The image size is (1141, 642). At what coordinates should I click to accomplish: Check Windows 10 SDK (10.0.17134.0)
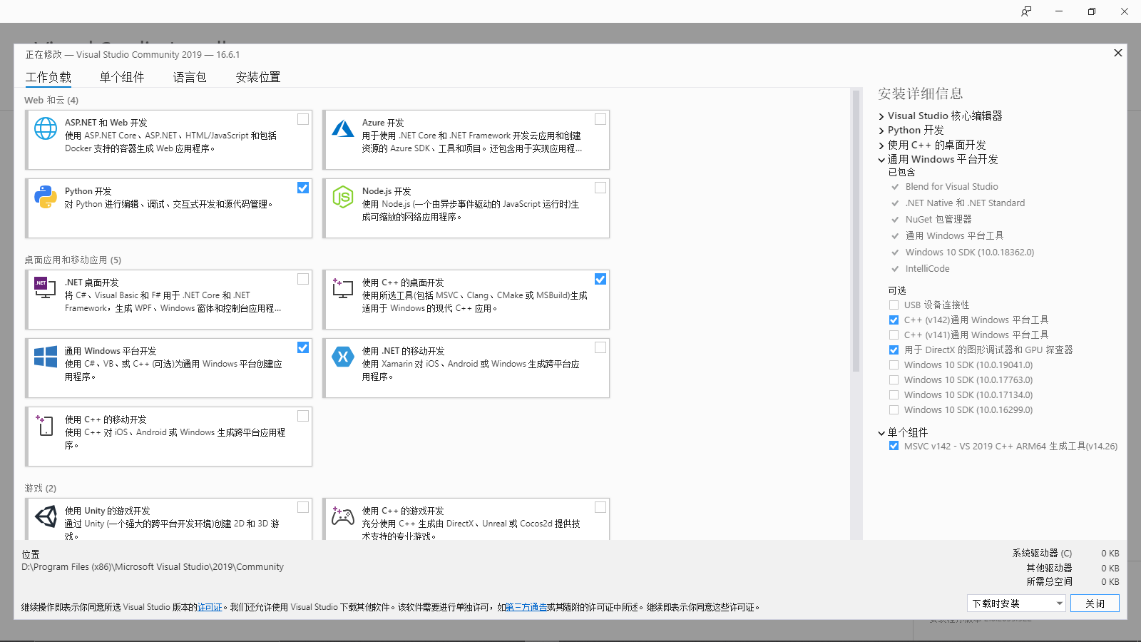pyautogui.click(x=894, y=395)
